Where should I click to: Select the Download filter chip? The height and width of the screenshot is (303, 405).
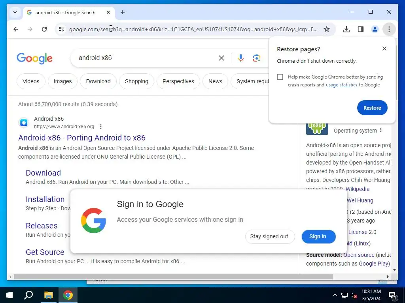98,81
